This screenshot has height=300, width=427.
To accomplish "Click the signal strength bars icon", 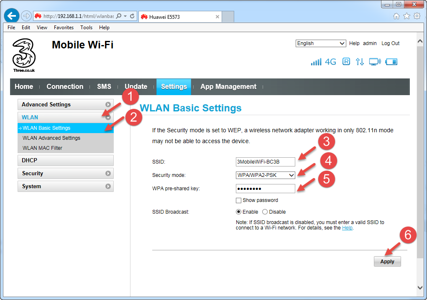I will pyautogui.click(x=316, y=62).
